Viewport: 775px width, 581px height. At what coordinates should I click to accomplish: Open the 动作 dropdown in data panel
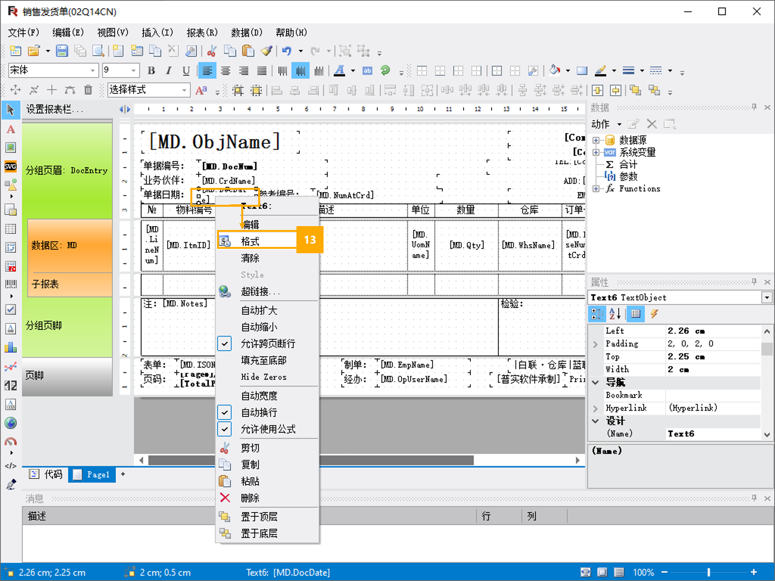606,124
